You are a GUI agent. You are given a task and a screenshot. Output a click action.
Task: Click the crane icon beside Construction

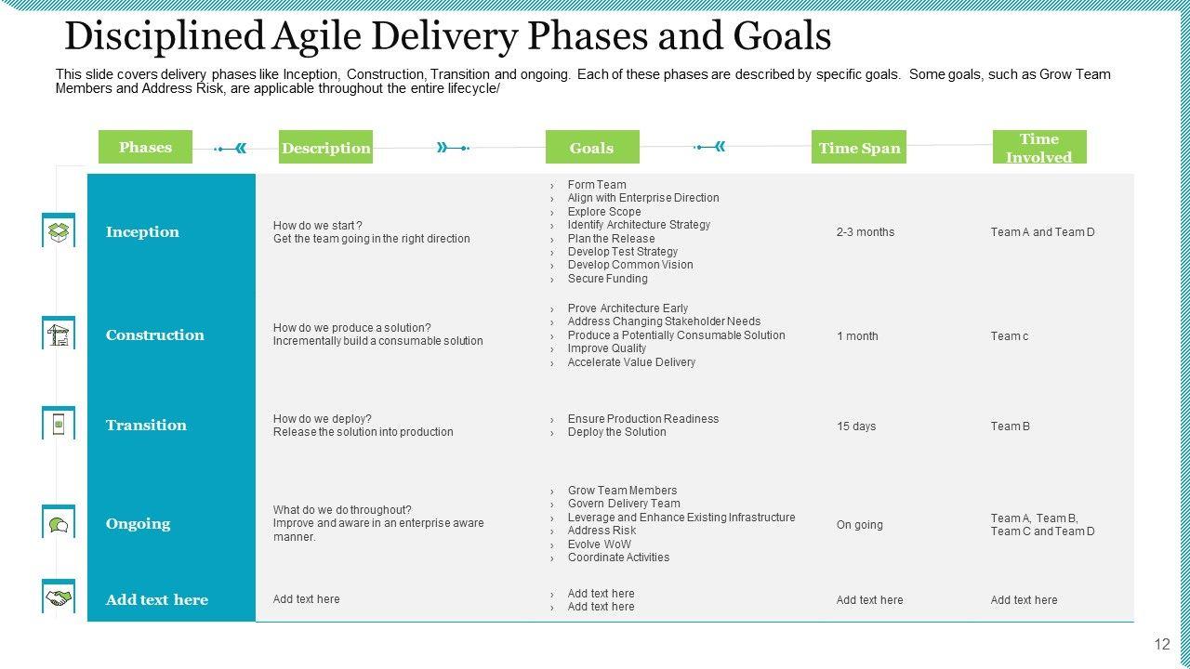tap(59, 334)
